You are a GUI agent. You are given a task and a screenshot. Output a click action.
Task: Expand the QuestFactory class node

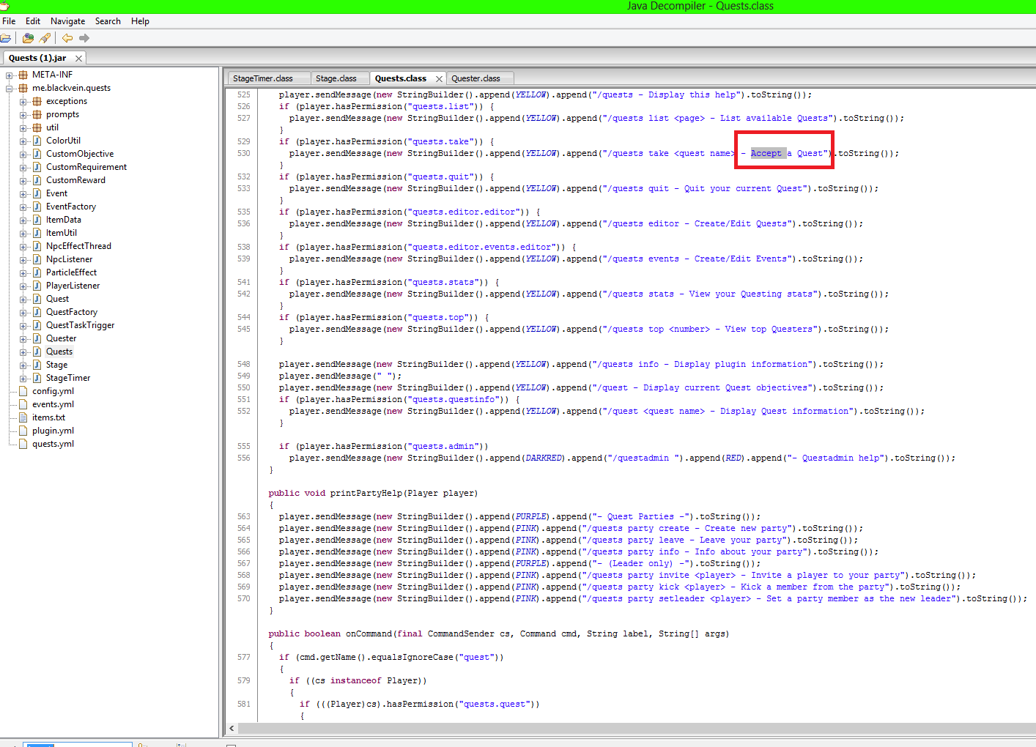coord(23,312)
